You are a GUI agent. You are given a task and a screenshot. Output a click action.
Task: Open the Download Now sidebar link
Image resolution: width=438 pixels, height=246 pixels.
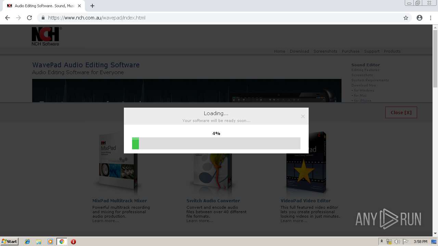pos(363,85)
